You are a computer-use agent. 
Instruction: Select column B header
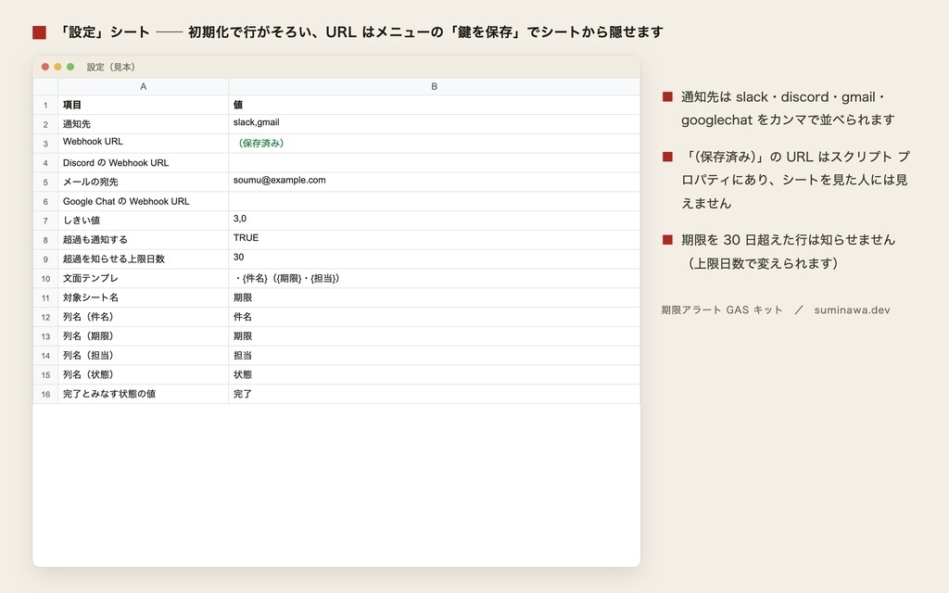point(434,86)
